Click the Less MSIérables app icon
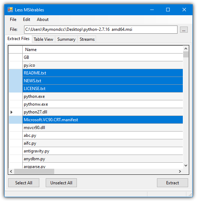197x201 pixels. pos(10,10)
